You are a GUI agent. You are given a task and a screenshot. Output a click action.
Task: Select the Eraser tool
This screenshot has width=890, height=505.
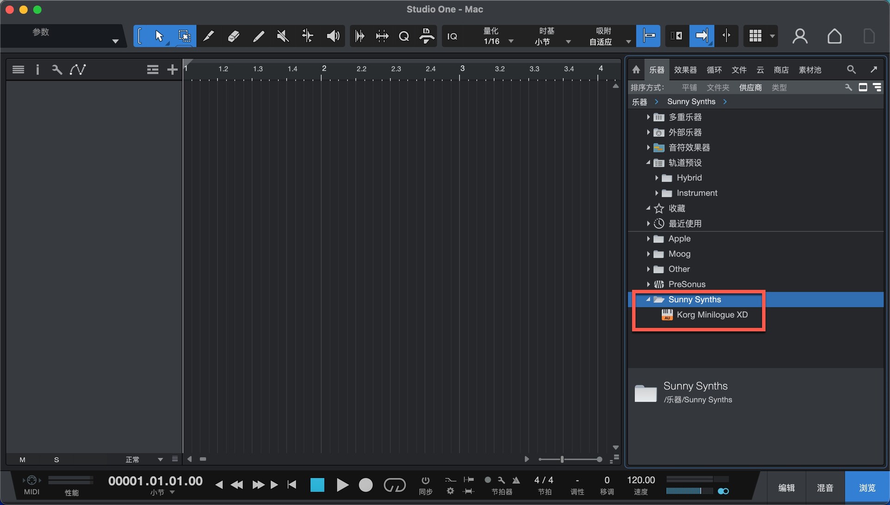point(233,36)
